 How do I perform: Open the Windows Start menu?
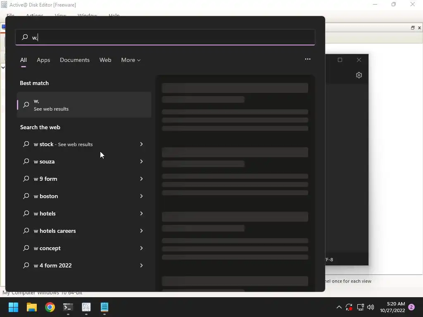13,307
